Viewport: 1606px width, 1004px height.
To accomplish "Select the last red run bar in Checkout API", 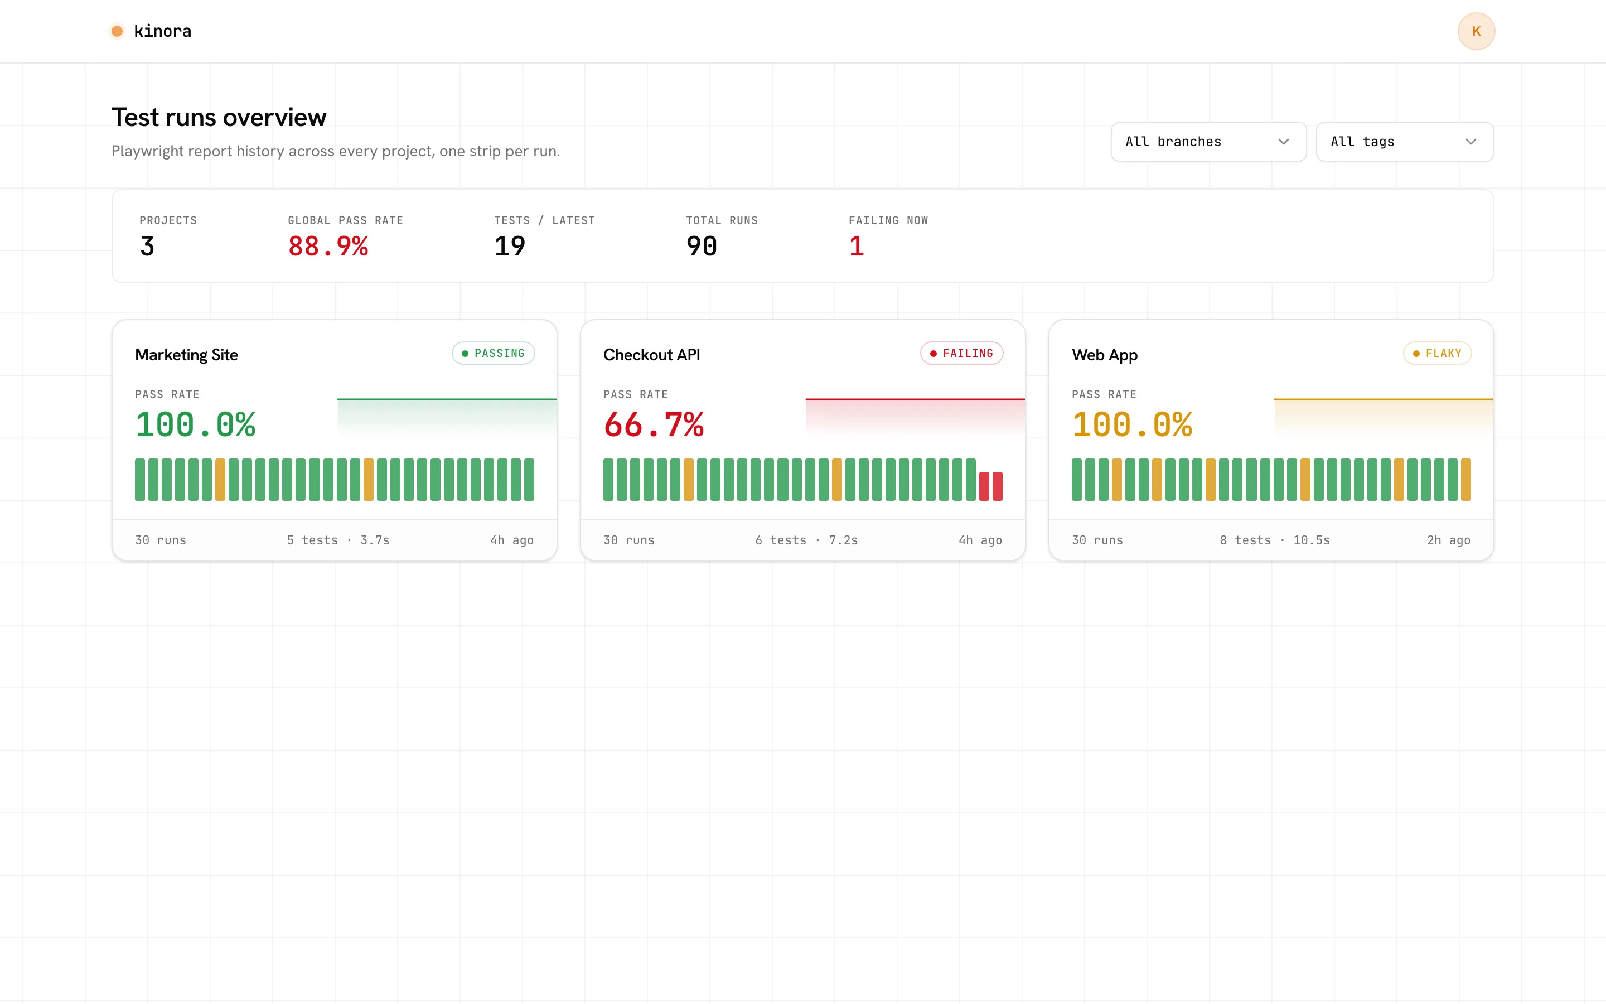I will (x=998, y=486).
